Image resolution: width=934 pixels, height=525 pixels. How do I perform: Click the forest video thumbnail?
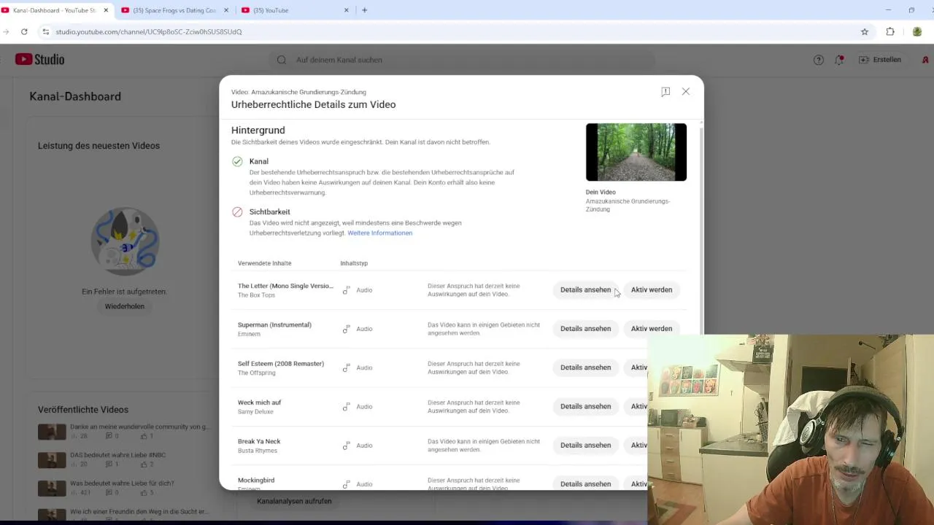(636, 152)
